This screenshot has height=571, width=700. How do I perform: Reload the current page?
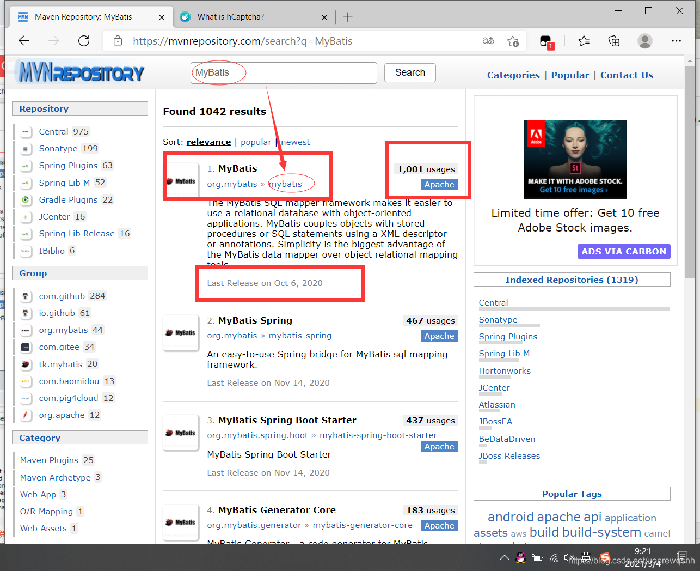(84, 41)
